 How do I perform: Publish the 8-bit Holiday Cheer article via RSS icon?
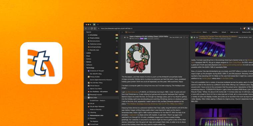[x=127, y=37]
